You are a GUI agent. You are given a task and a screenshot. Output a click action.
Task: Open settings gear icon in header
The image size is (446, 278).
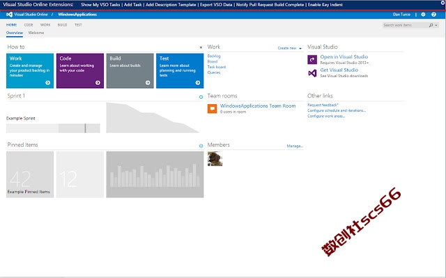tap(423, 15)
